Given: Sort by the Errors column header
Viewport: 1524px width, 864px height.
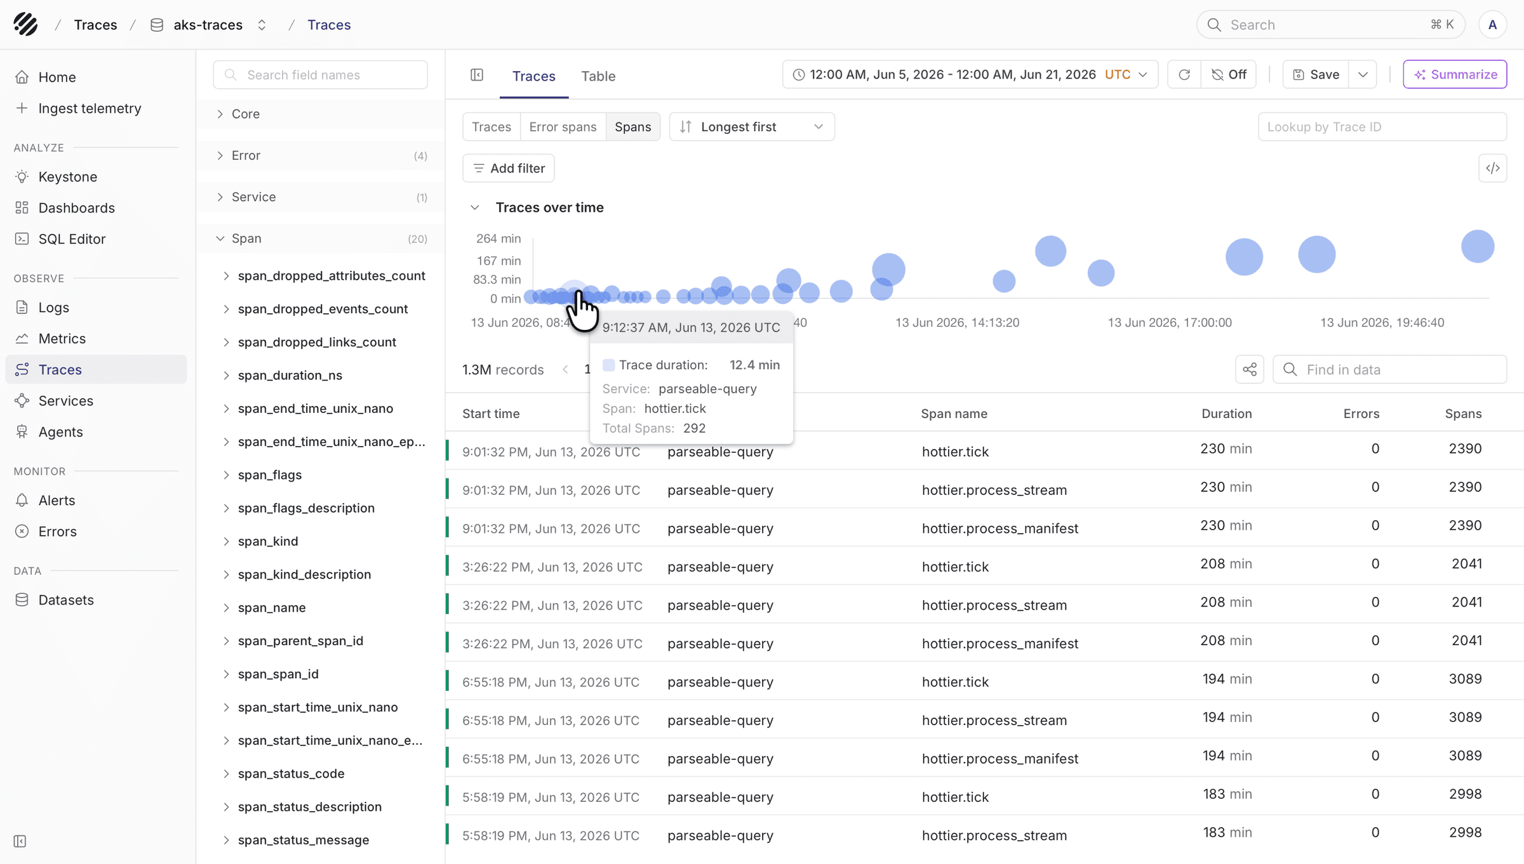Looking at the screenshot, I should (x=1361, y=414).
